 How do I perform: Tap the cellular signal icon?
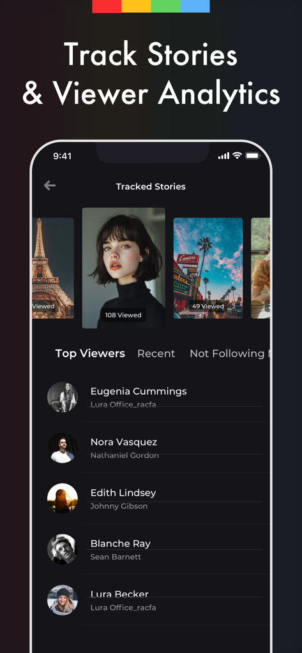point(224,156)
